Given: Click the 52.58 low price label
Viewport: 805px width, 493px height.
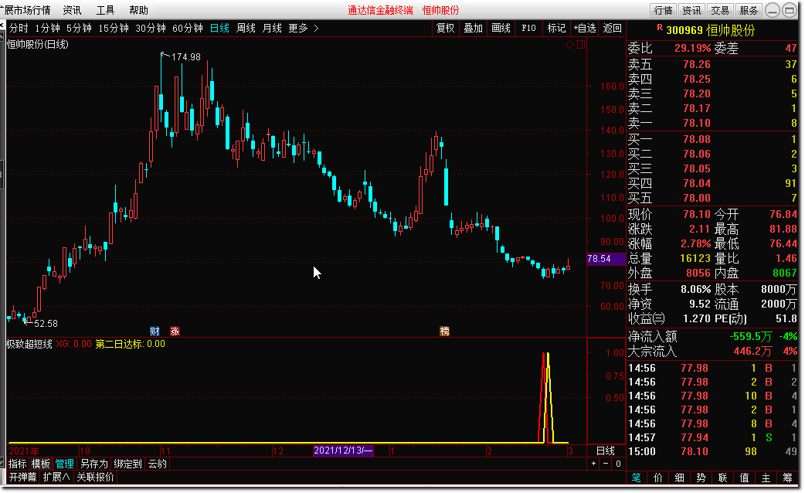Looking at the screenshot, I should tap(46, 324).
